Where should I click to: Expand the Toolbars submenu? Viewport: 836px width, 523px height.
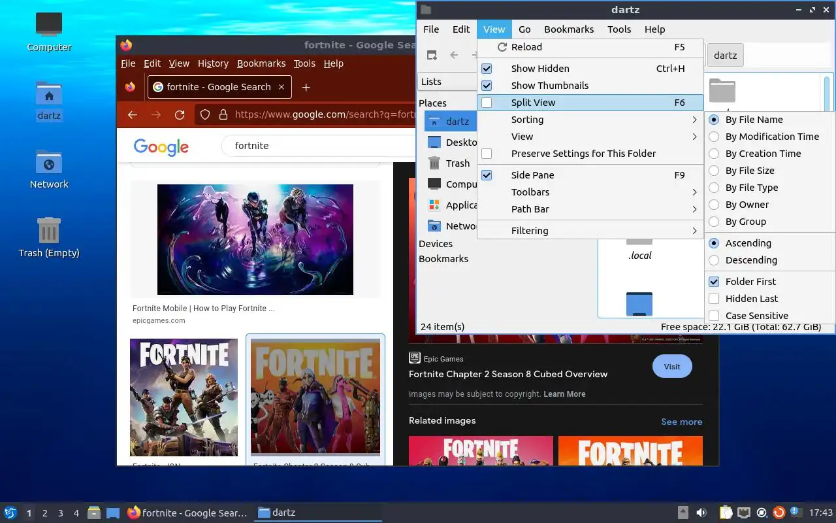point(590,192)
